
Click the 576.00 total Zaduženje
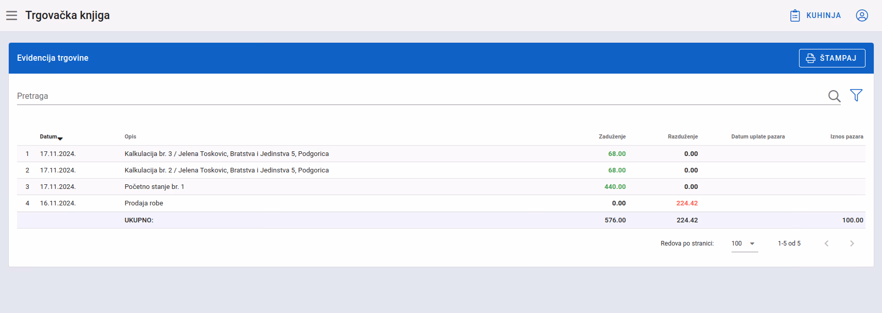pos(615,220)
